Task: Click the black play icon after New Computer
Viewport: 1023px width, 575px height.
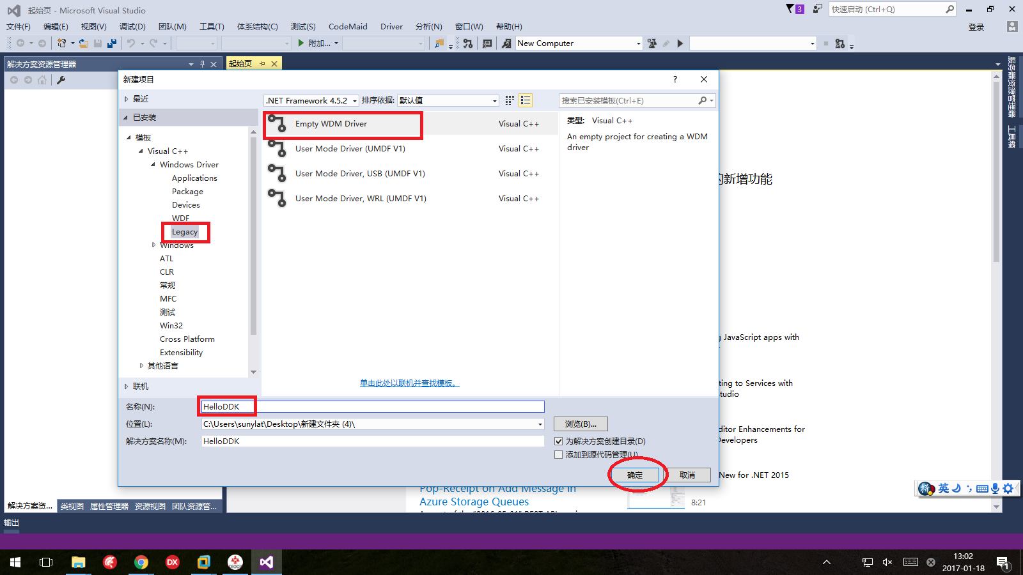Action: click(x=680, y=43)
